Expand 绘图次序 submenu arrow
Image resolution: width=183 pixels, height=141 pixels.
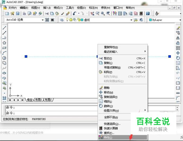(145, 110)
